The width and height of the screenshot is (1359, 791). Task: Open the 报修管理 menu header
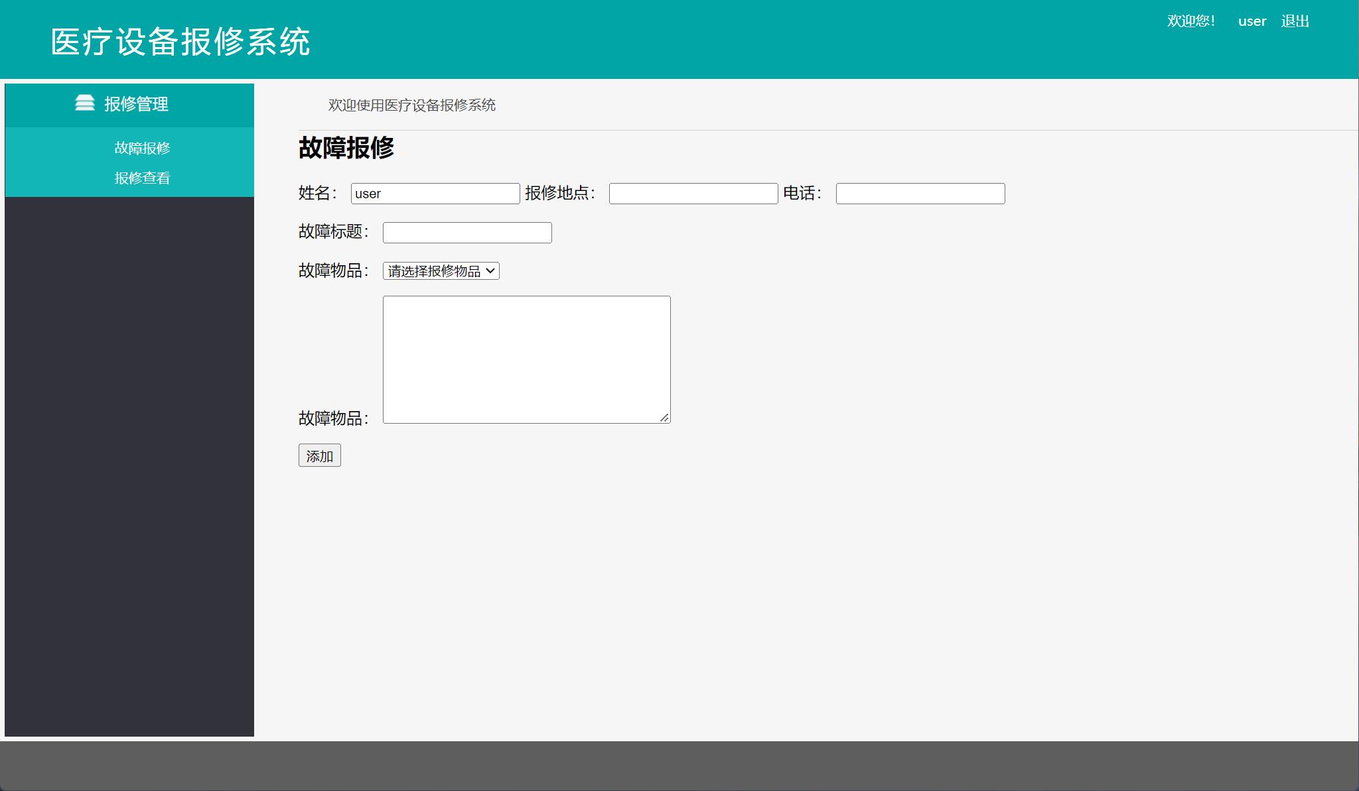tap(136, 103)
